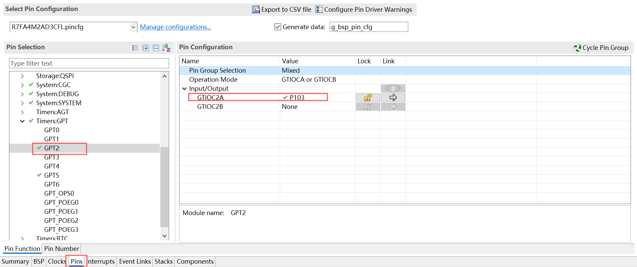Toggle the lock for GTIOC2A
This screenshot has height=267, width=637.
368,97
